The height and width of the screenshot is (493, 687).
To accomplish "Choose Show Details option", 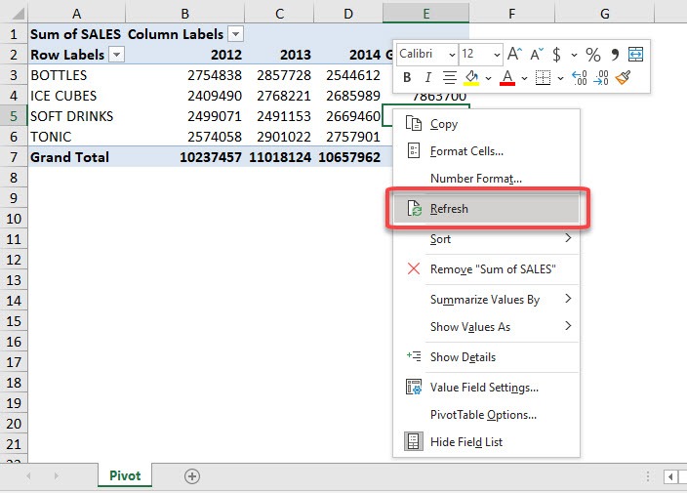I will point(486,356).
